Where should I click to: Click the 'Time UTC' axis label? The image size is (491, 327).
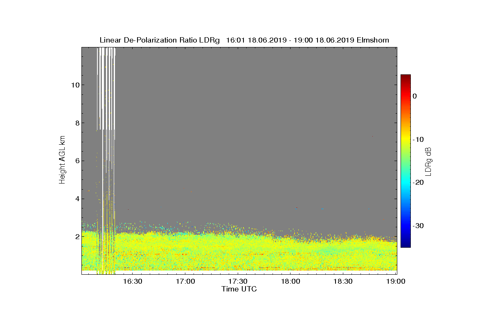click(x=239, y=289)
